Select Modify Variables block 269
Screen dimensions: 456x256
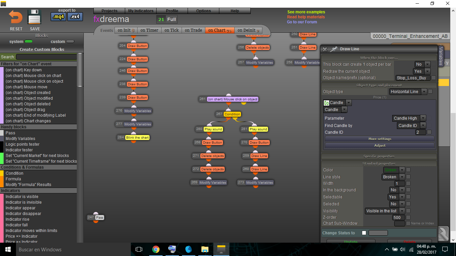click(213, 182)
